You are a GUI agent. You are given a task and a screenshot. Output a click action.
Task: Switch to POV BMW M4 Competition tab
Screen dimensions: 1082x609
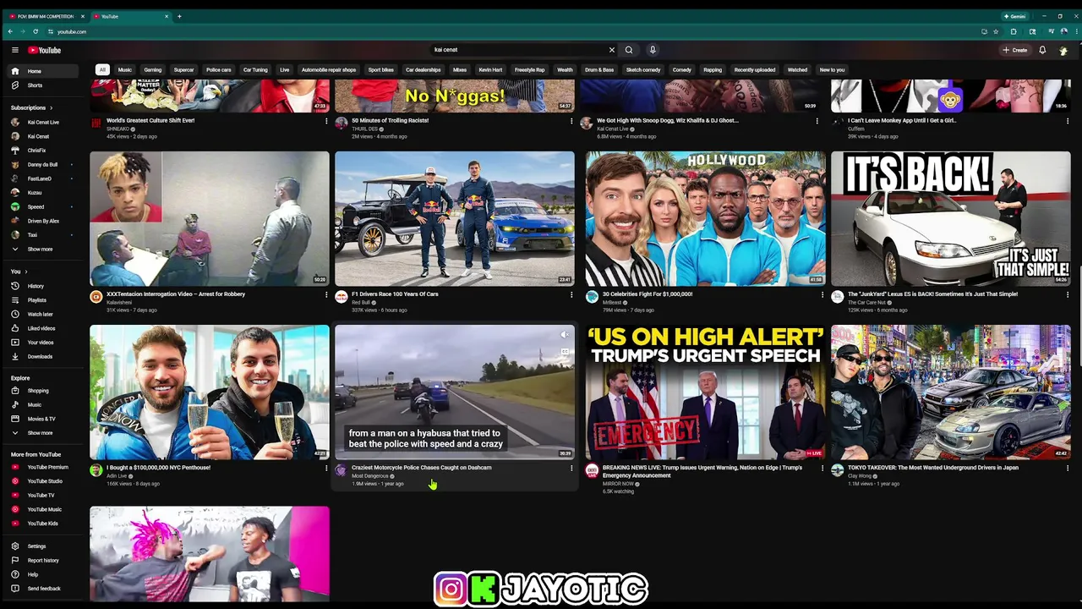click(x=45, y=16)
